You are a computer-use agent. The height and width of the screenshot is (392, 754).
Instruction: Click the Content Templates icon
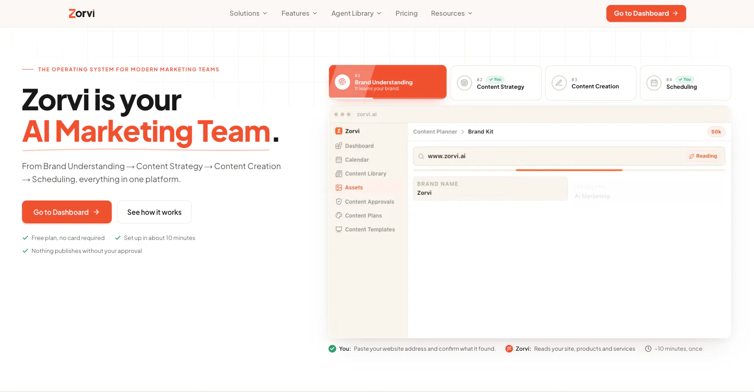pyautogui.click(x=339, y=229)
